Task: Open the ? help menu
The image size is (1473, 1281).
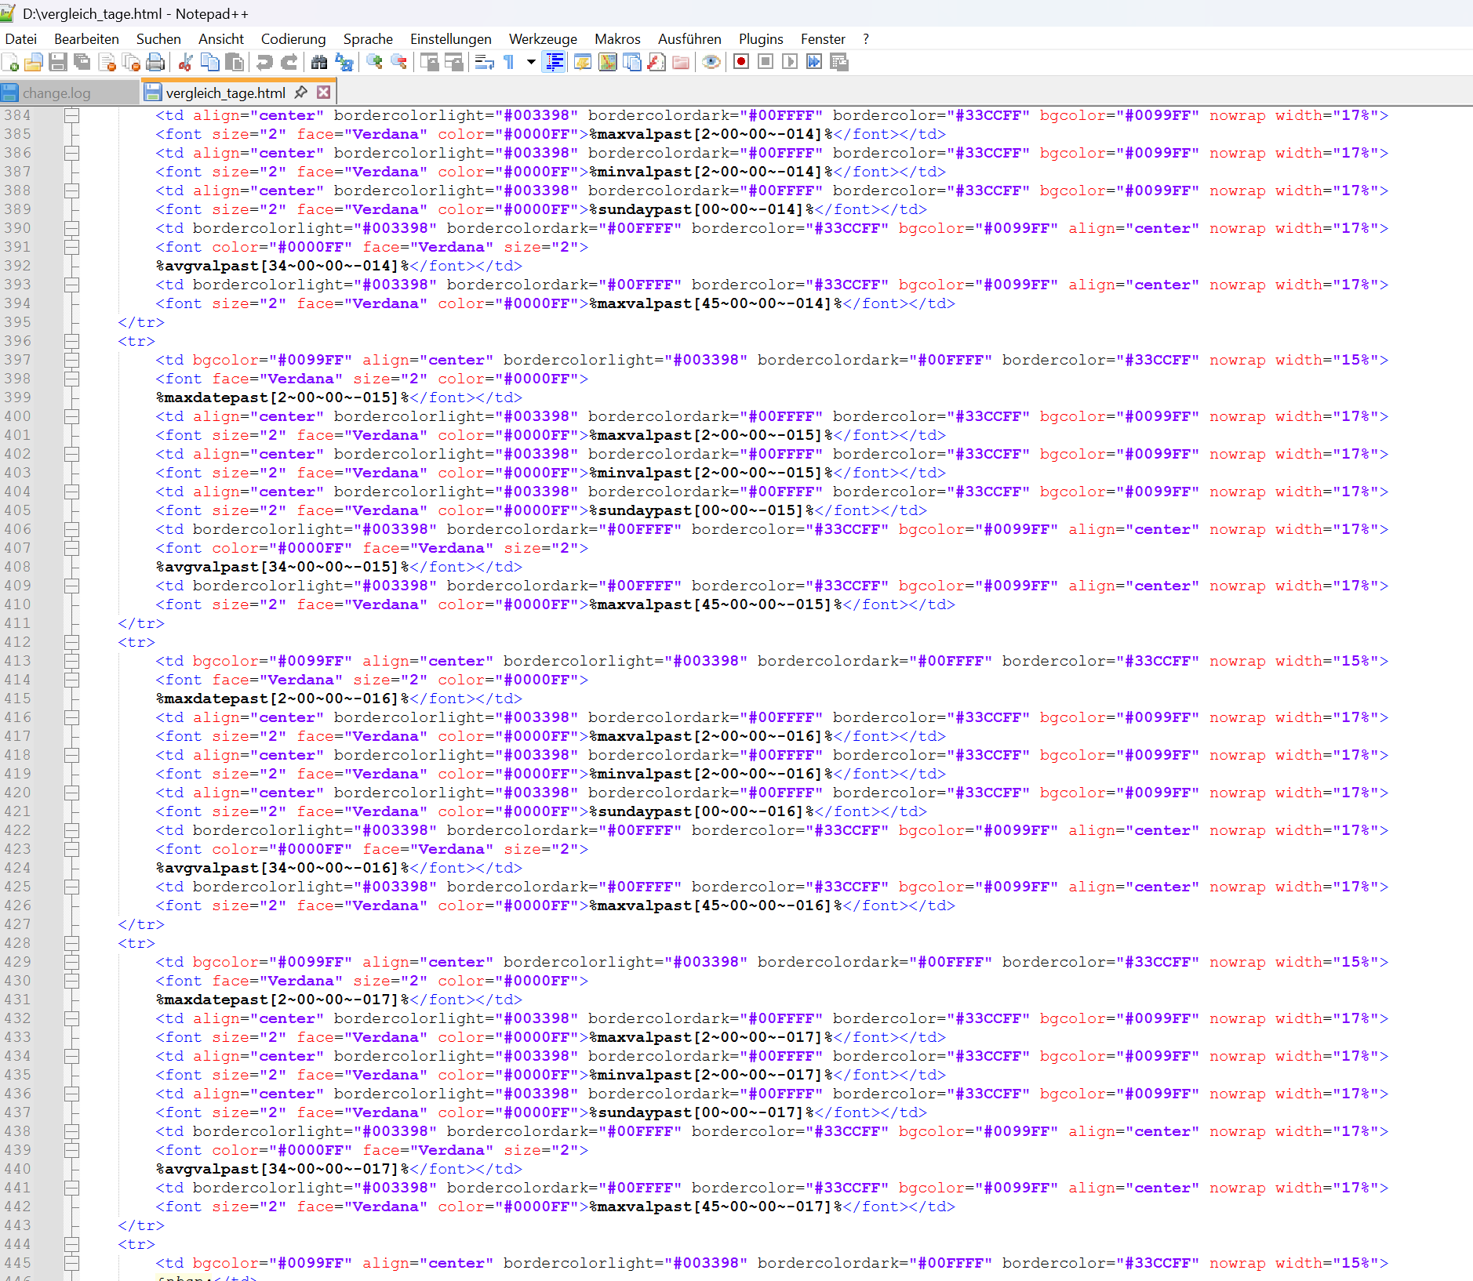Action: [866, 38]
